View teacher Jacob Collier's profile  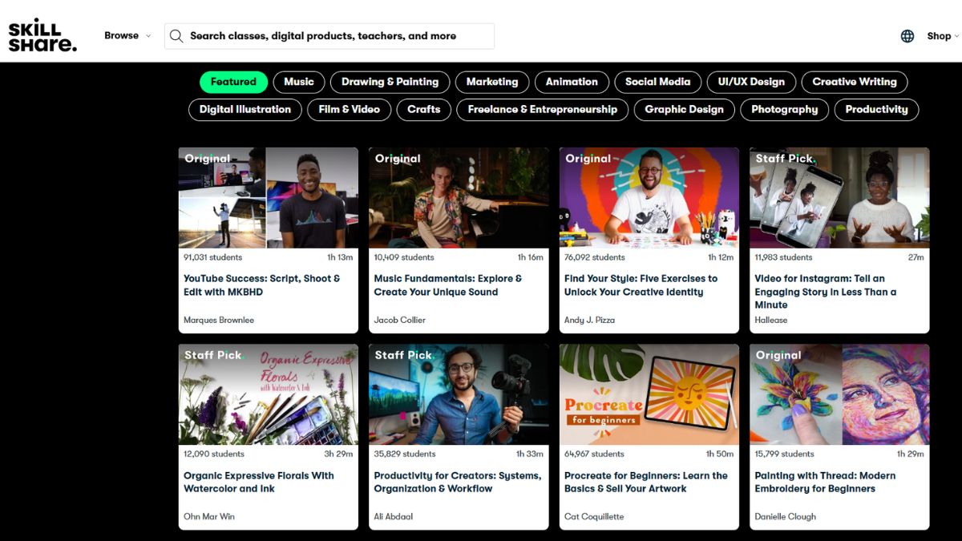[400, 320]
